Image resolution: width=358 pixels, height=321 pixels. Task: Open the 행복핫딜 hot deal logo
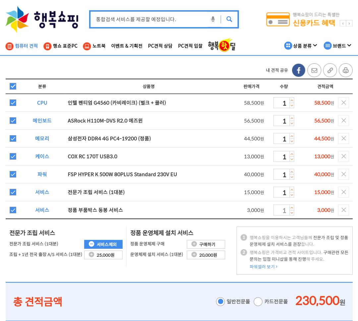click(222, 45)
